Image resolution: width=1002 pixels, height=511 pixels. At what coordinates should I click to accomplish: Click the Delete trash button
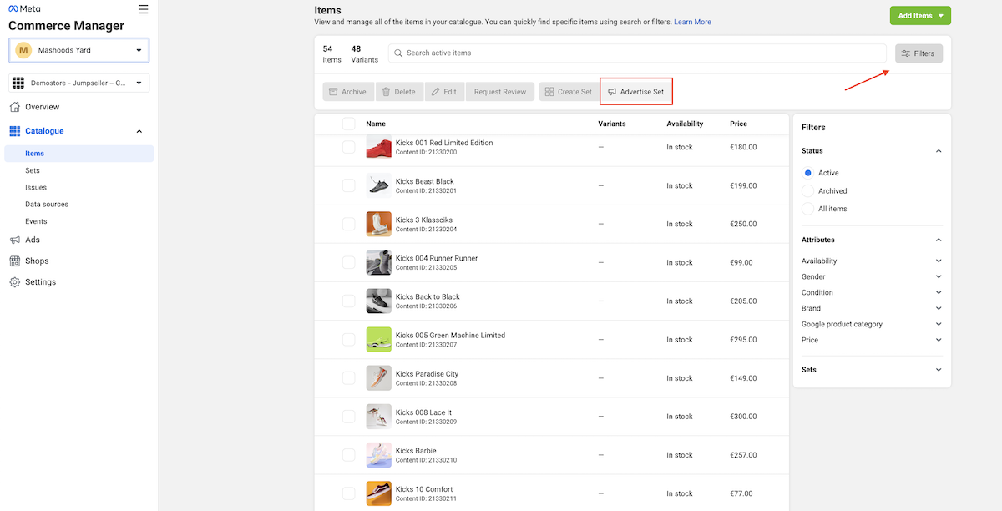pos(399,92)
